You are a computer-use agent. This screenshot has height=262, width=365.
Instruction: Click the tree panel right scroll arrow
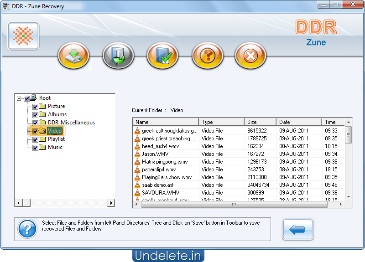point(111,203)
